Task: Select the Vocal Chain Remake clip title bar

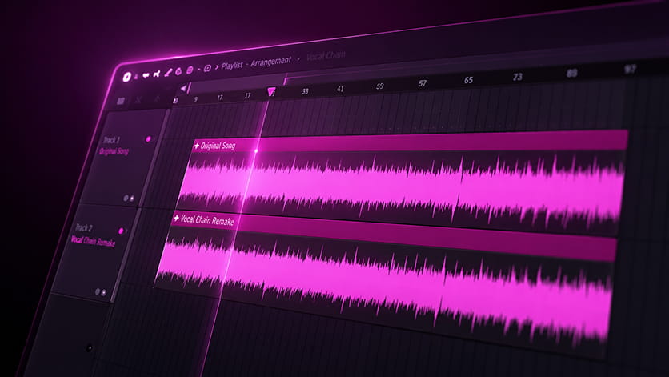Action: [x=393, y=234]
